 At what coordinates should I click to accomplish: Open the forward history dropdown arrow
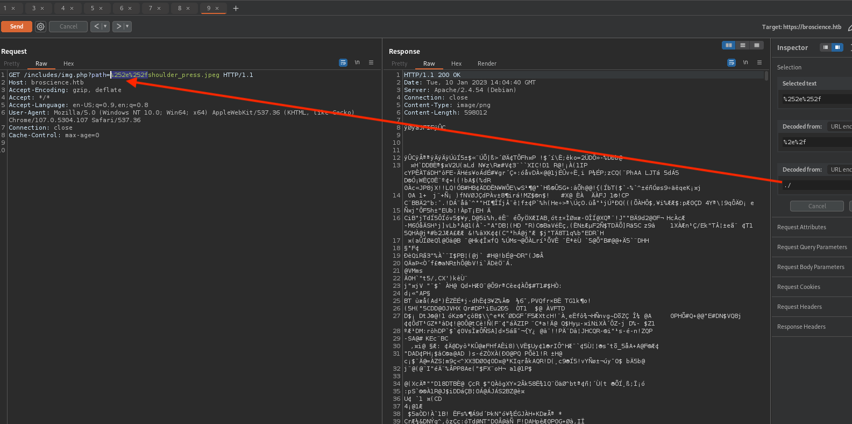tap(127, 26)
